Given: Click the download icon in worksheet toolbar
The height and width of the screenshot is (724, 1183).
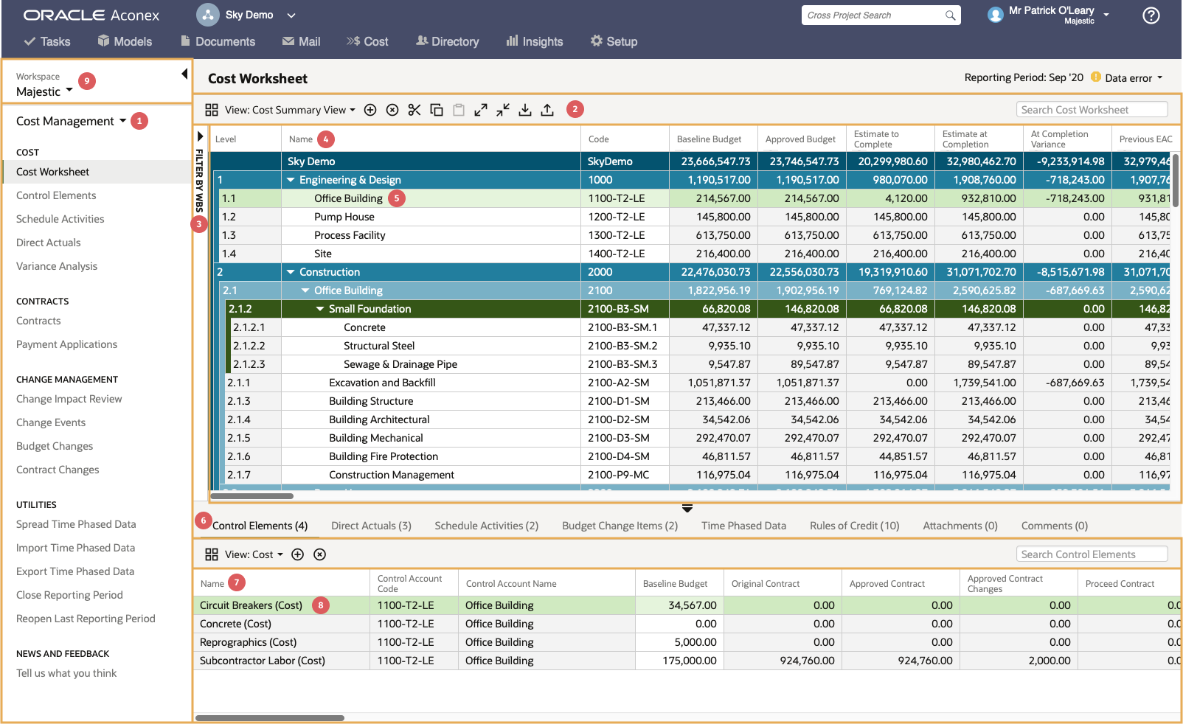Looking at the screenshot, I should click(525, 110).
